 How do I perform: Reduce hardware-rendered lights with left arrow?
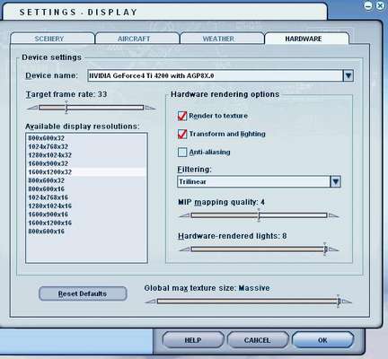click(184, 250)
